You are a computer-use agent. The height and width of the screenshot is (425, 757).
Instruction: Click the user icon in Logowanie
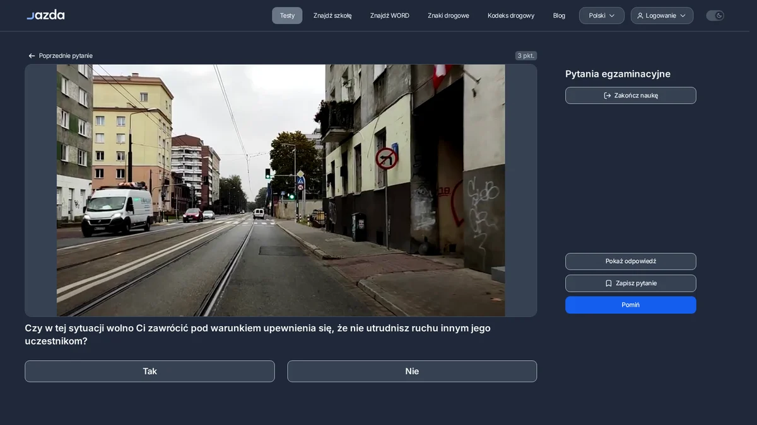coord(640,16)
